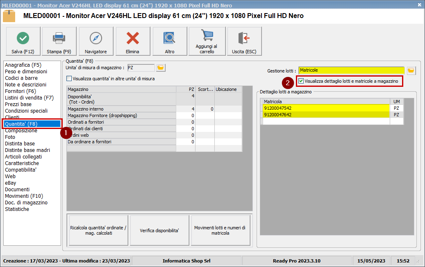
Task: Select the Ordinati a fornitori row
Action: click(x=154, y=122)
